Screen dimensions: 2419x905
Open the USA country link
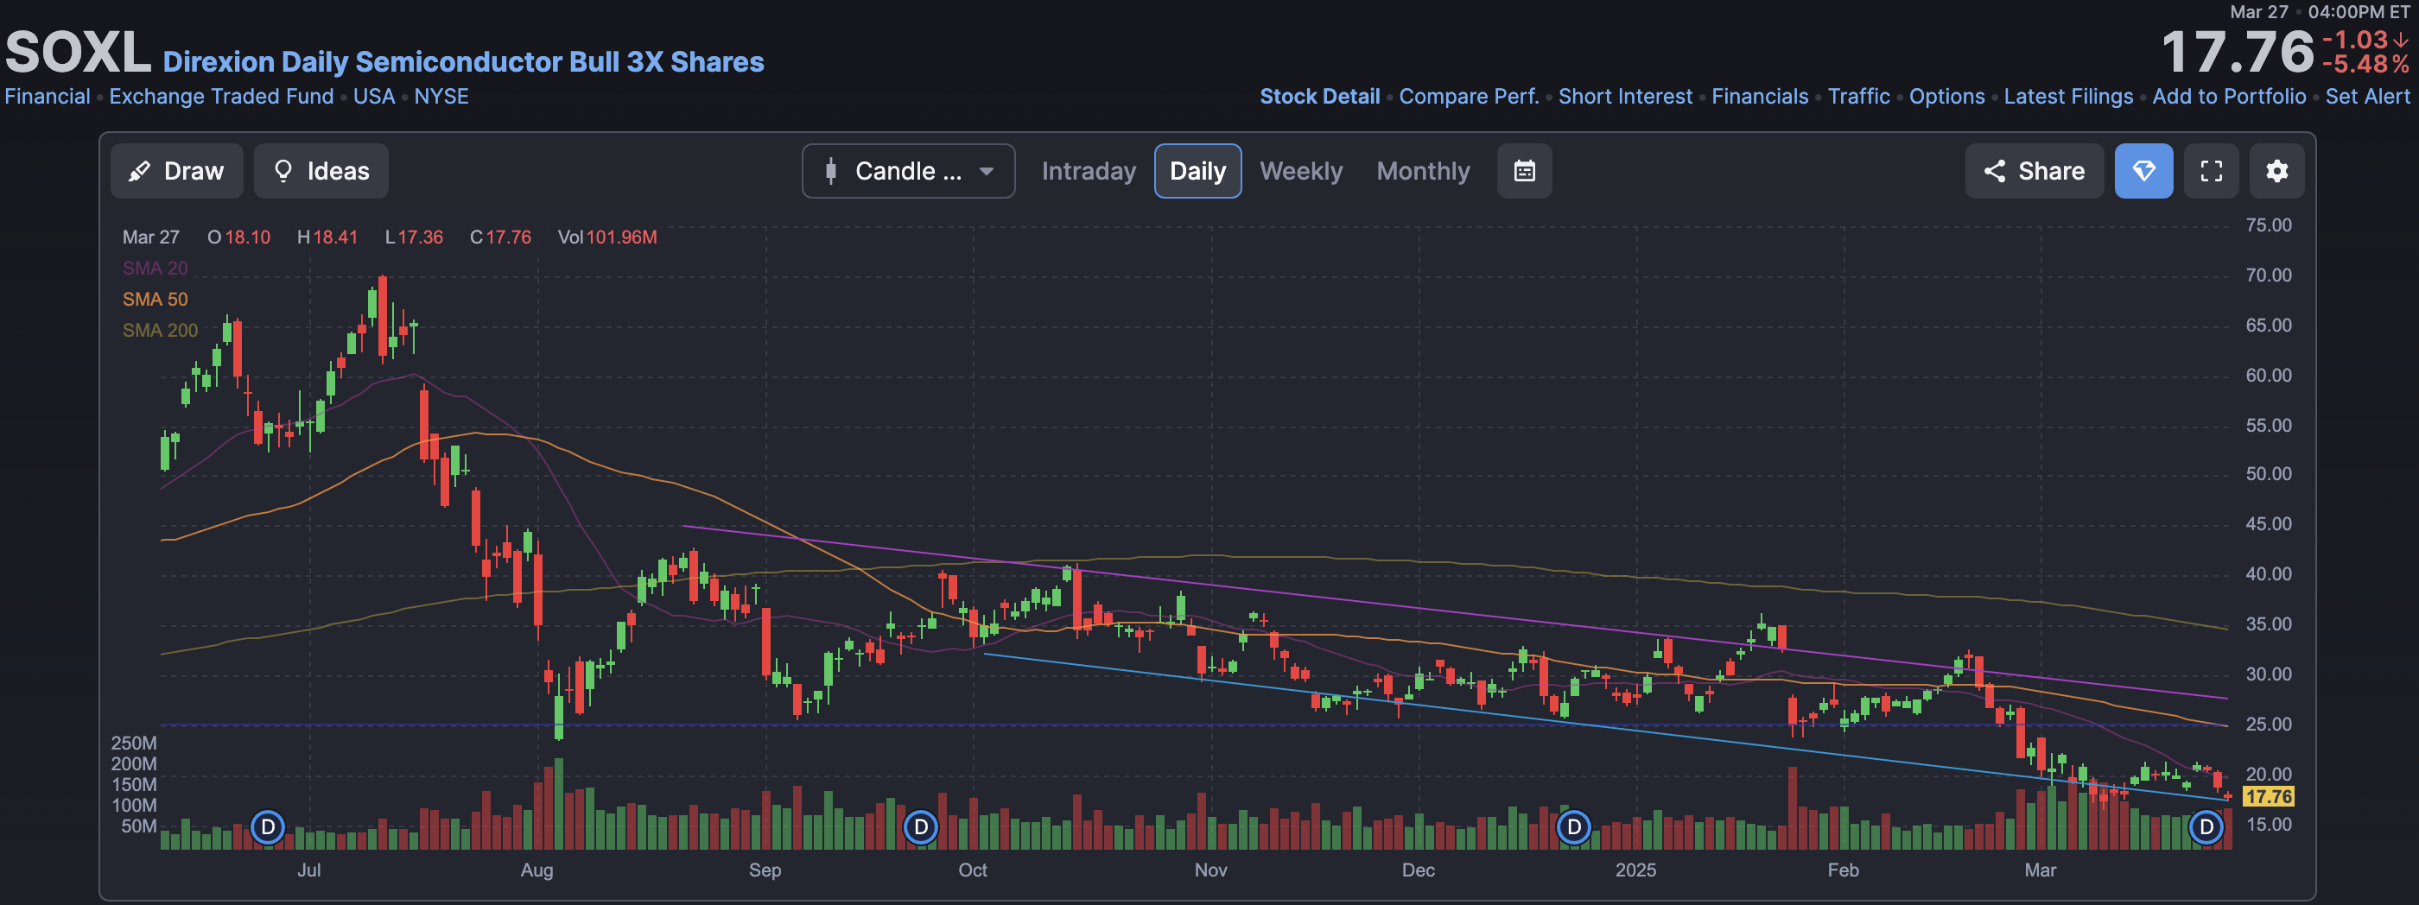[374, 97]
